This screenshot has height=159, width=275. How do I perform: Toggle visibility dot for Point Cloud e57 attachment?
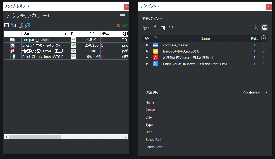click(147, 64)
